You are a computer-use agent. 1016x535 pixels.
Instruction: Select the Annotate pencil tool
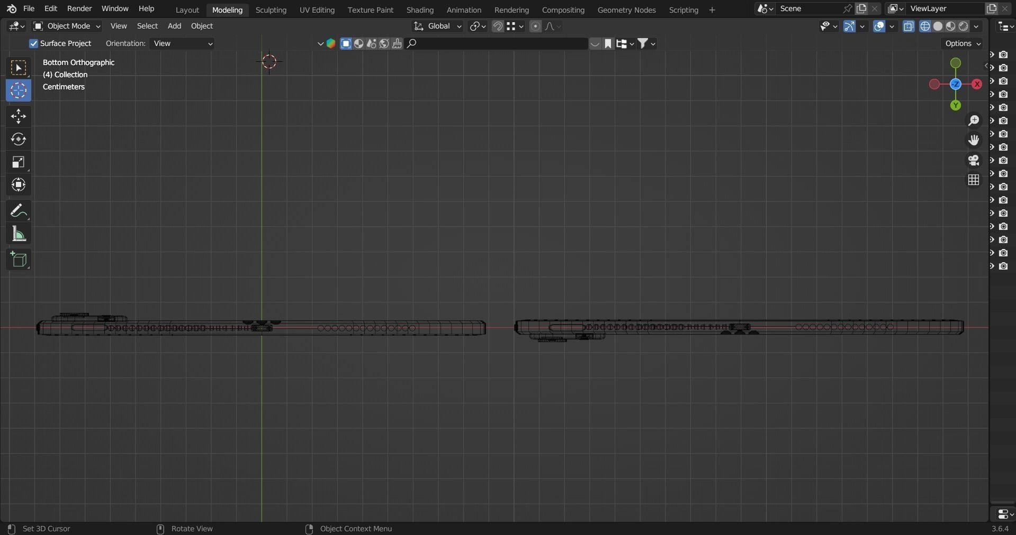[19, 211]
